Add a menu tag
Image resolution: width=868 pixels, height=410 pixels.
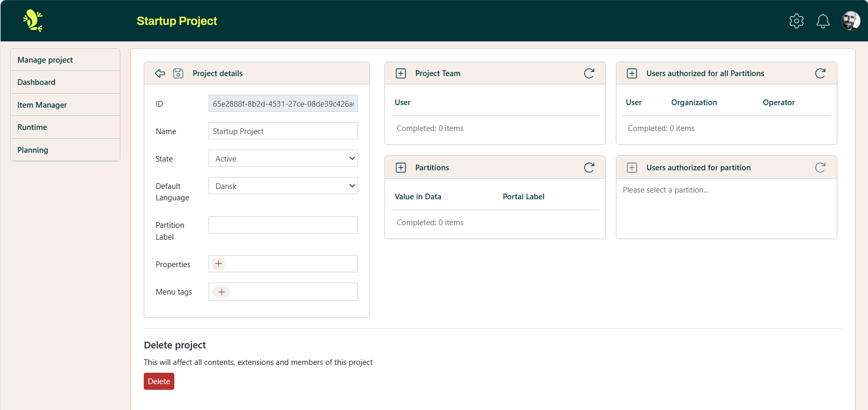click(x=222, y=292)
